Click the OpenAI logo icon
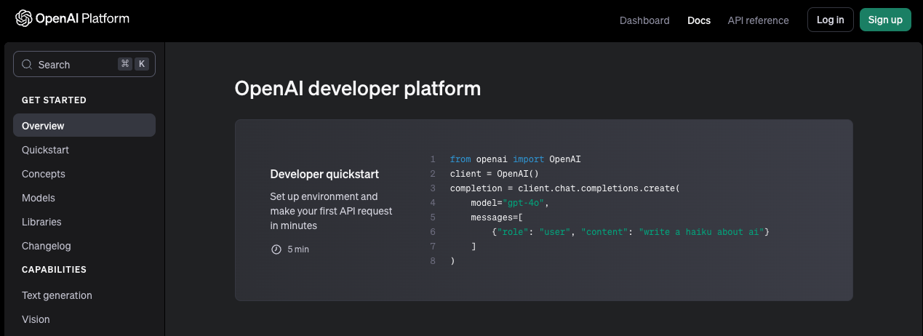The height and width of the screenshot is (336, 923). click(x=24, y=19)
